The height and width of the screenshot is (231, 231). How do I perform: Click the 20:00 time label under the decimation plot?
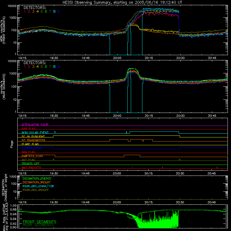tap(117, 202)
